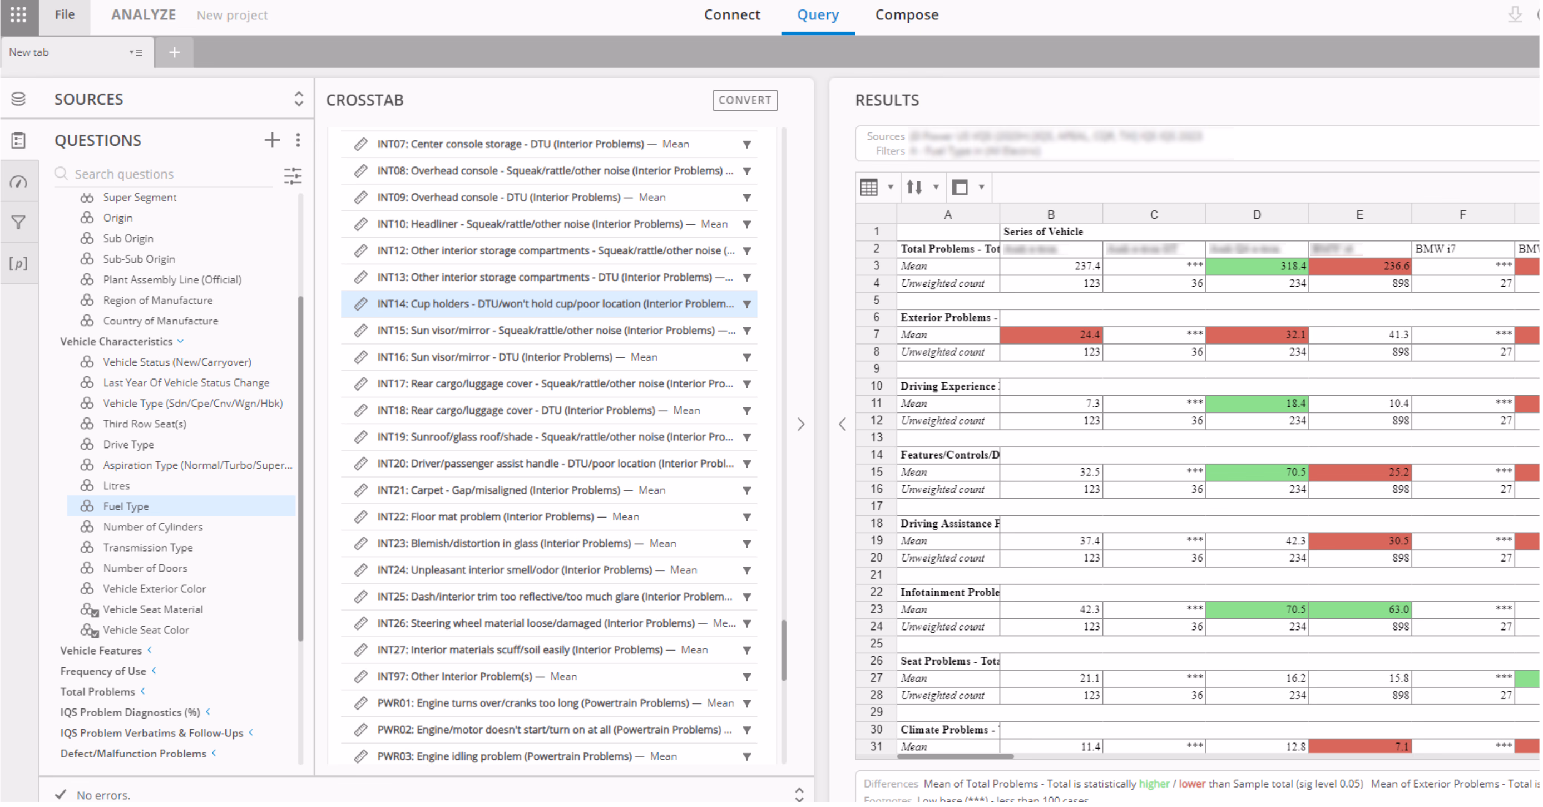The width and height of the screenshot is (1543, 807).
Task: Open the Sources panel icon
Action: click(18, 99)
